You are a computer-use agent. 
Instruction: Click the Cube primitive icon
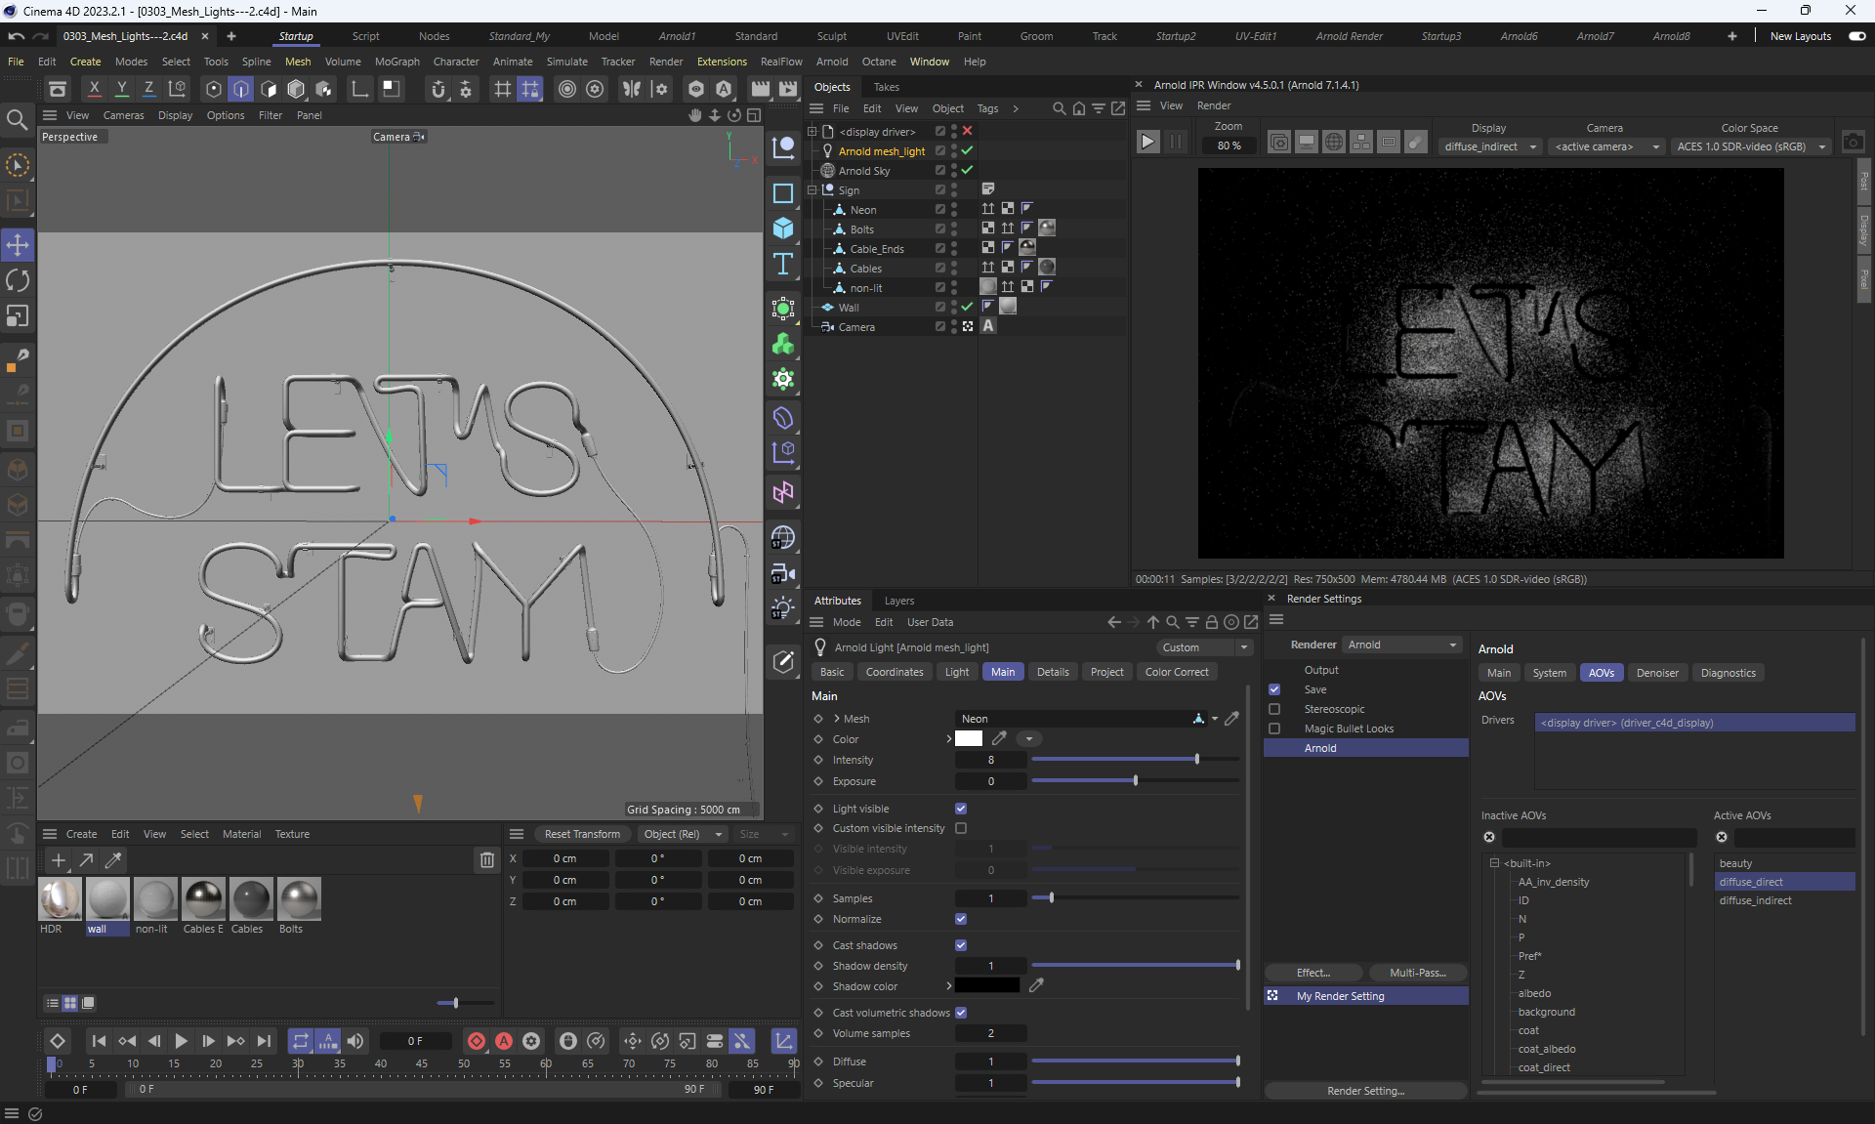click(x=782, y=229)
